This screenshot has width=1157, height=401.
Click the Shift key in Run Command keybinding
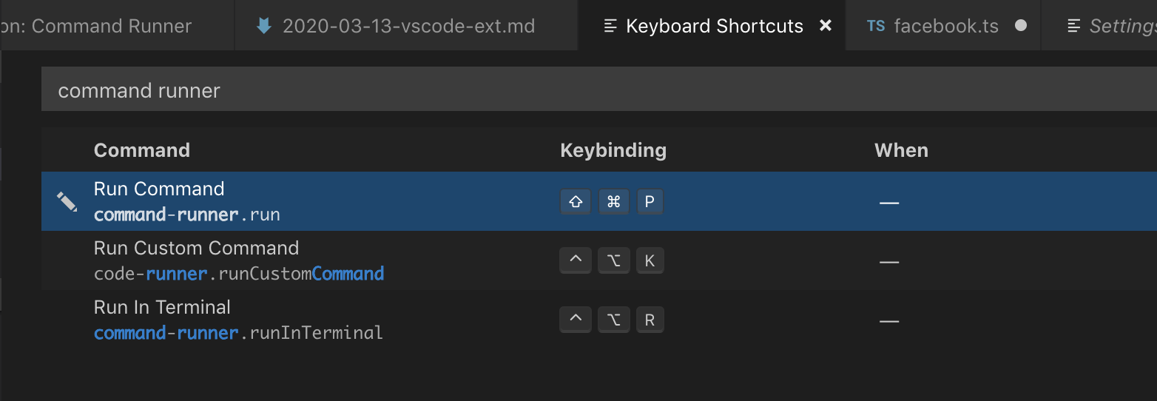pyautogui.click(x=576, y=201)
